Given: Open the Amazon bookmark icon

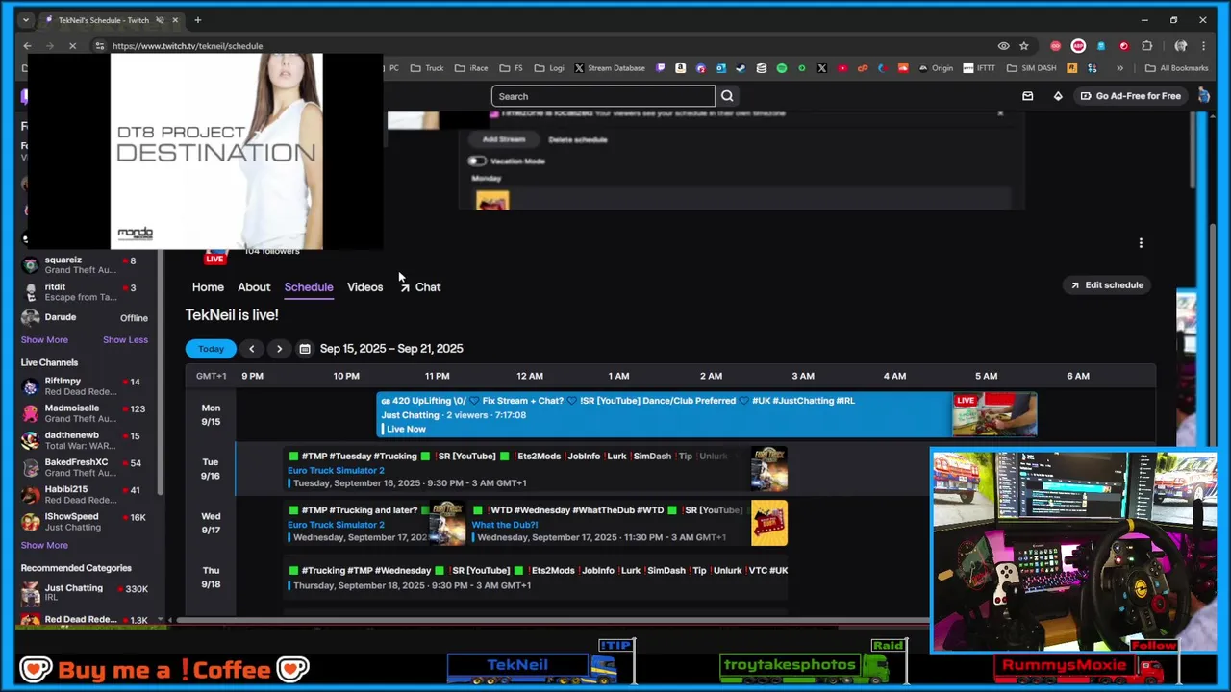Looking at the screenshot, I should [680, 68].
